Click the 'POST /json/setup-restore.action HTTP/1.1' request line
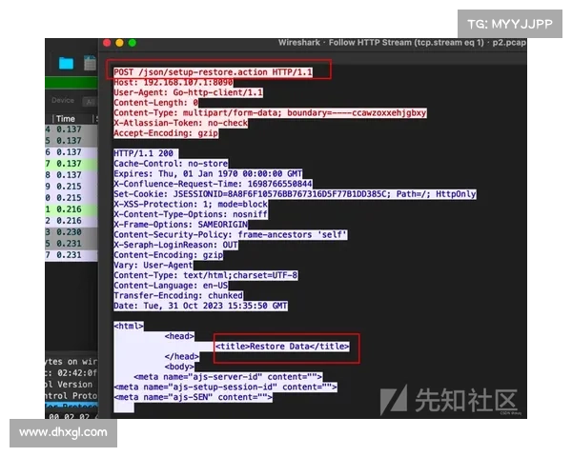 [x=213, y=72]
